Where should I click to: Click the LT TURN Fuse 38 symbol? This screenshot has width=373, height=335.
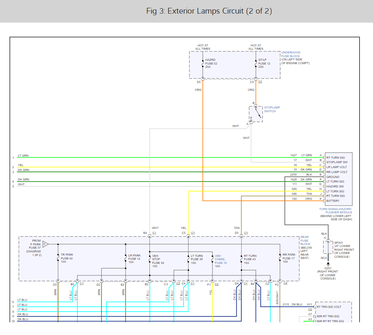[x=188, y=259]
